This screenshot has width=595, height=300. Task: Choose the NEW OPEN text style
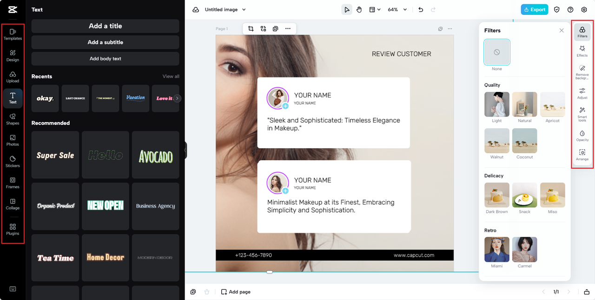point(106,206)
